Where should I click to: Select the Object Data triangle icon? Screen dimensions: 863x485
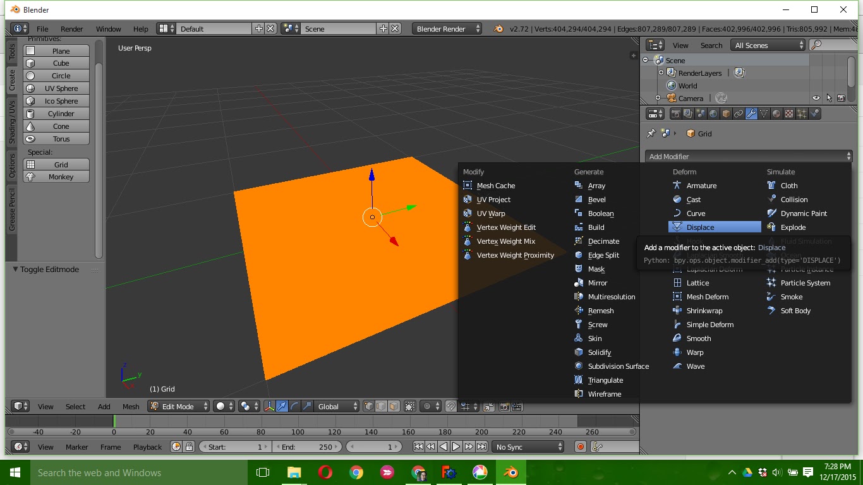[x=764, y=113]
